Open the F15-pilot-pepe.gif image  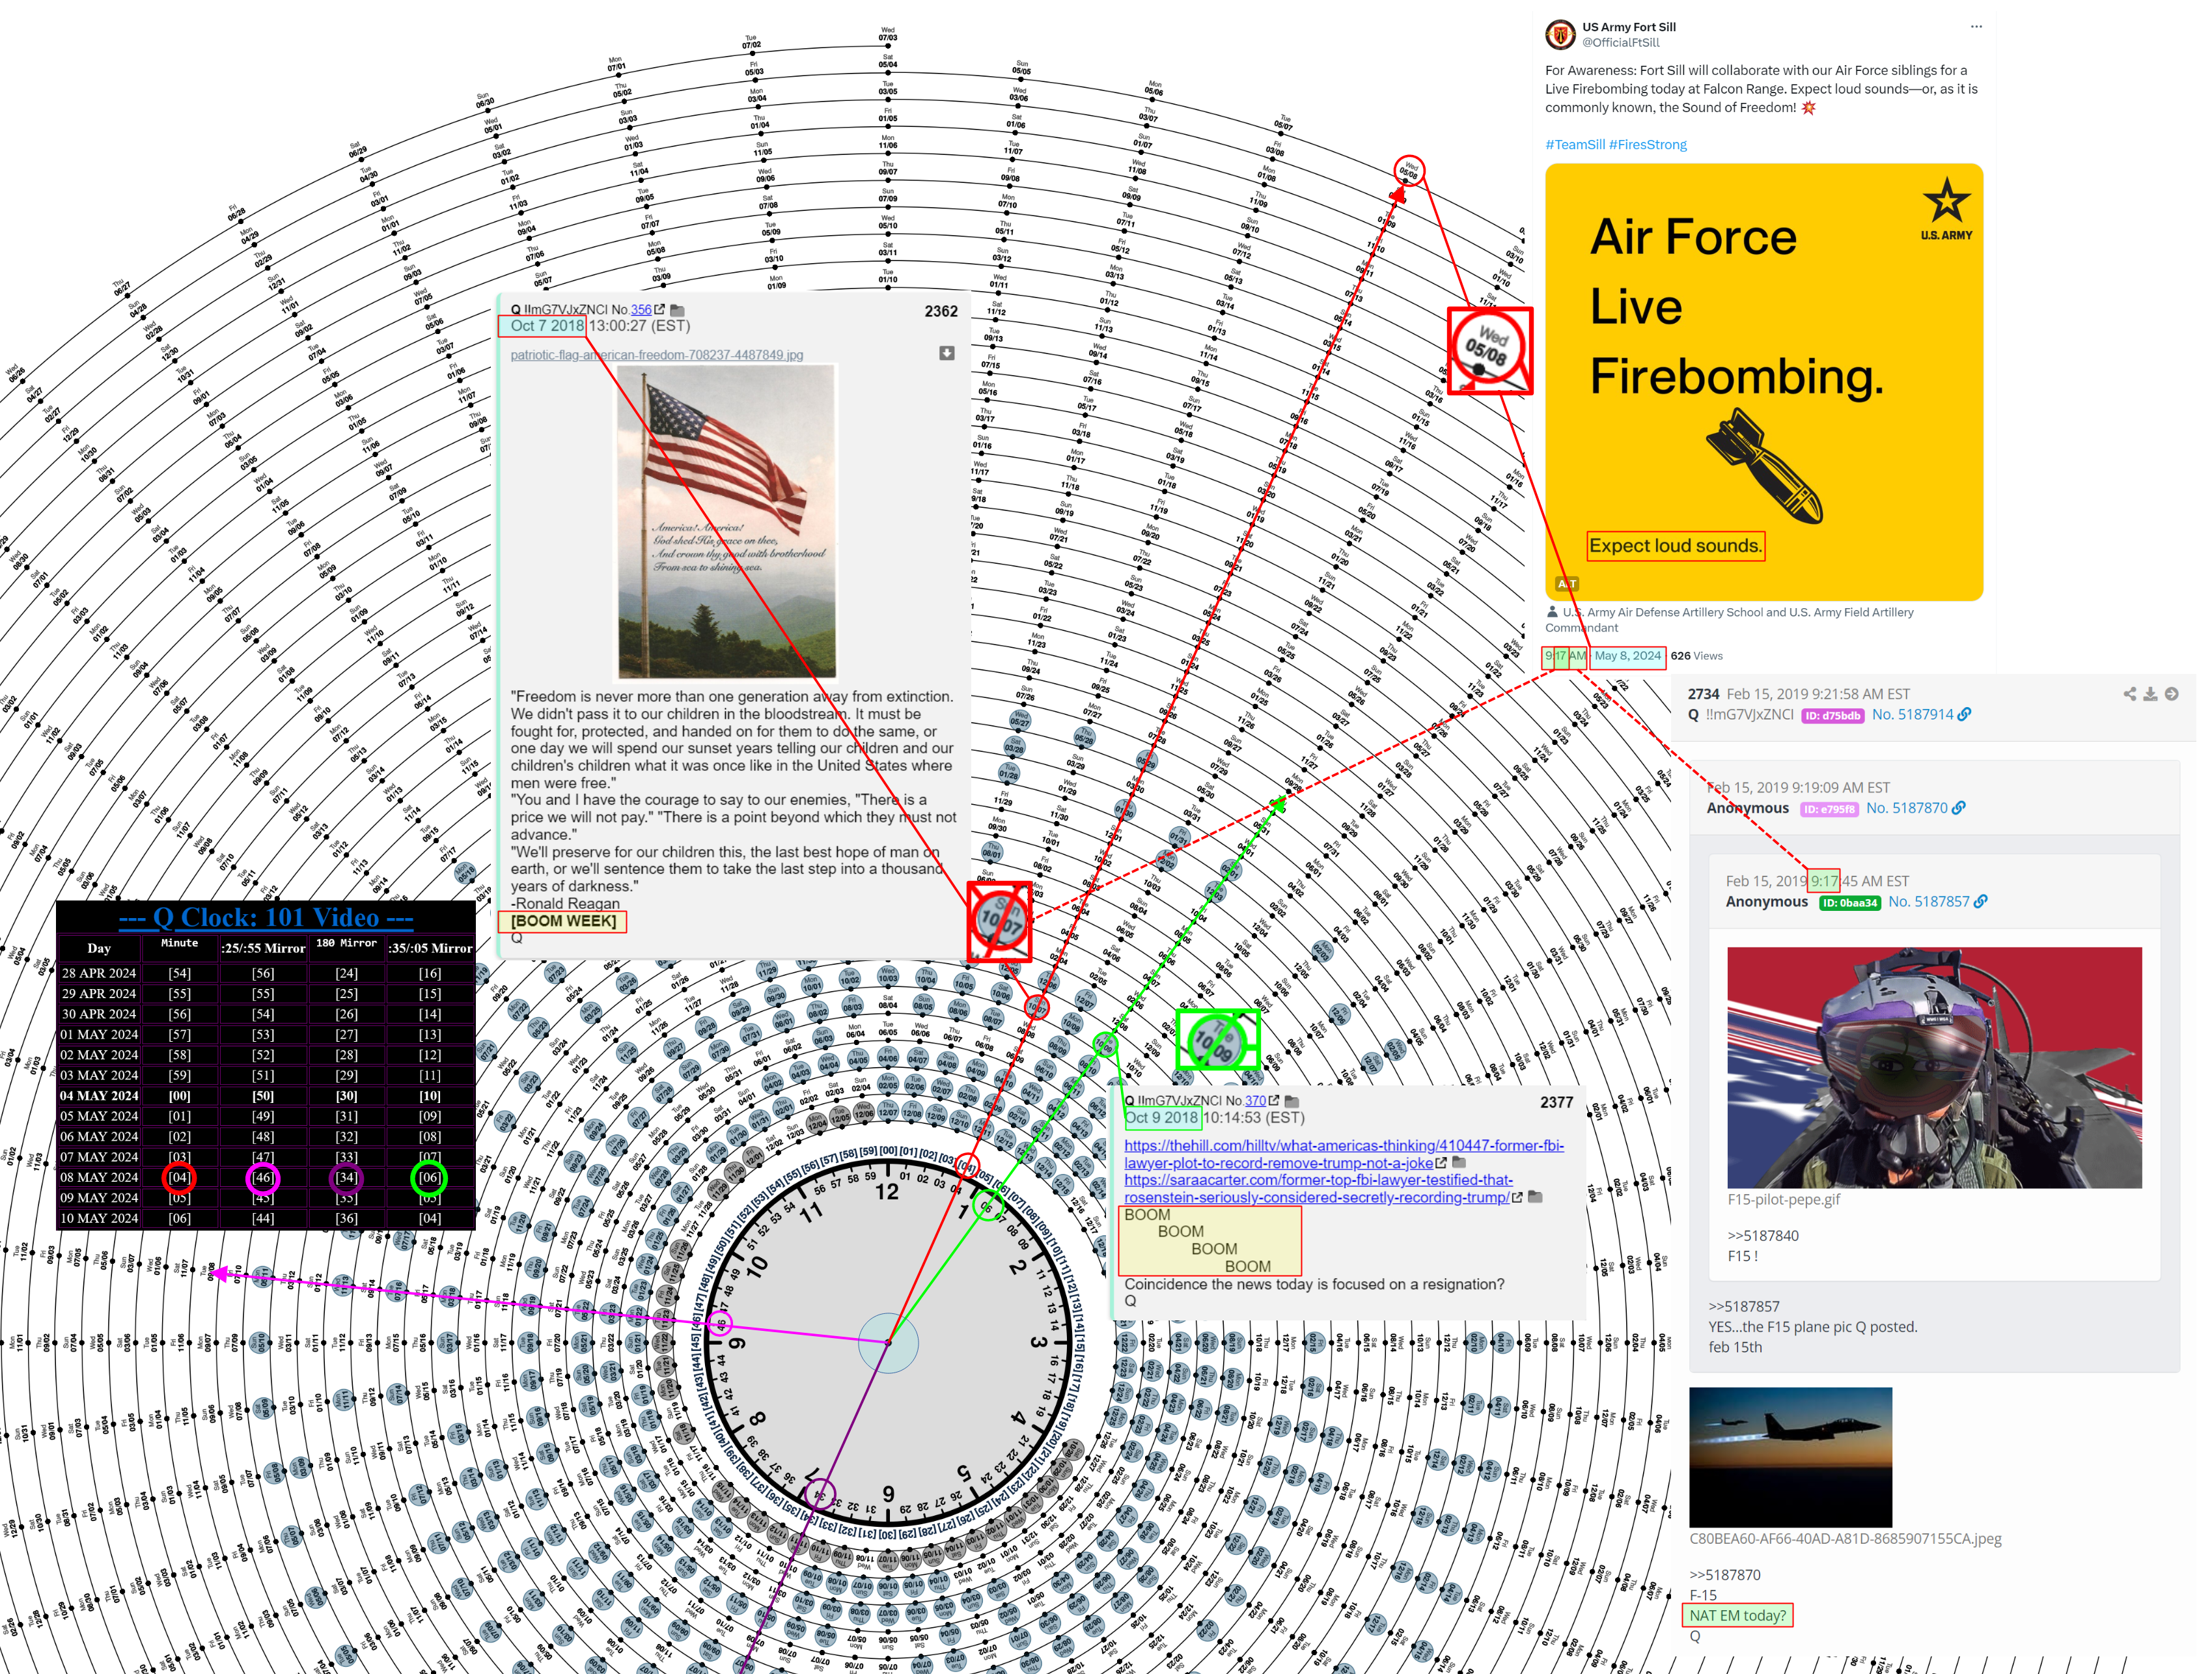click(x=1934, y=1068)
